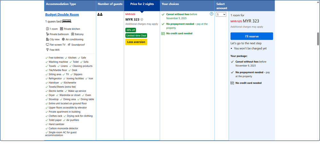The height and width of the screenshot is (152, 320).
Task: Click checkmark beside No prepayment needed in Your package
Action: [x=232, y=72]
